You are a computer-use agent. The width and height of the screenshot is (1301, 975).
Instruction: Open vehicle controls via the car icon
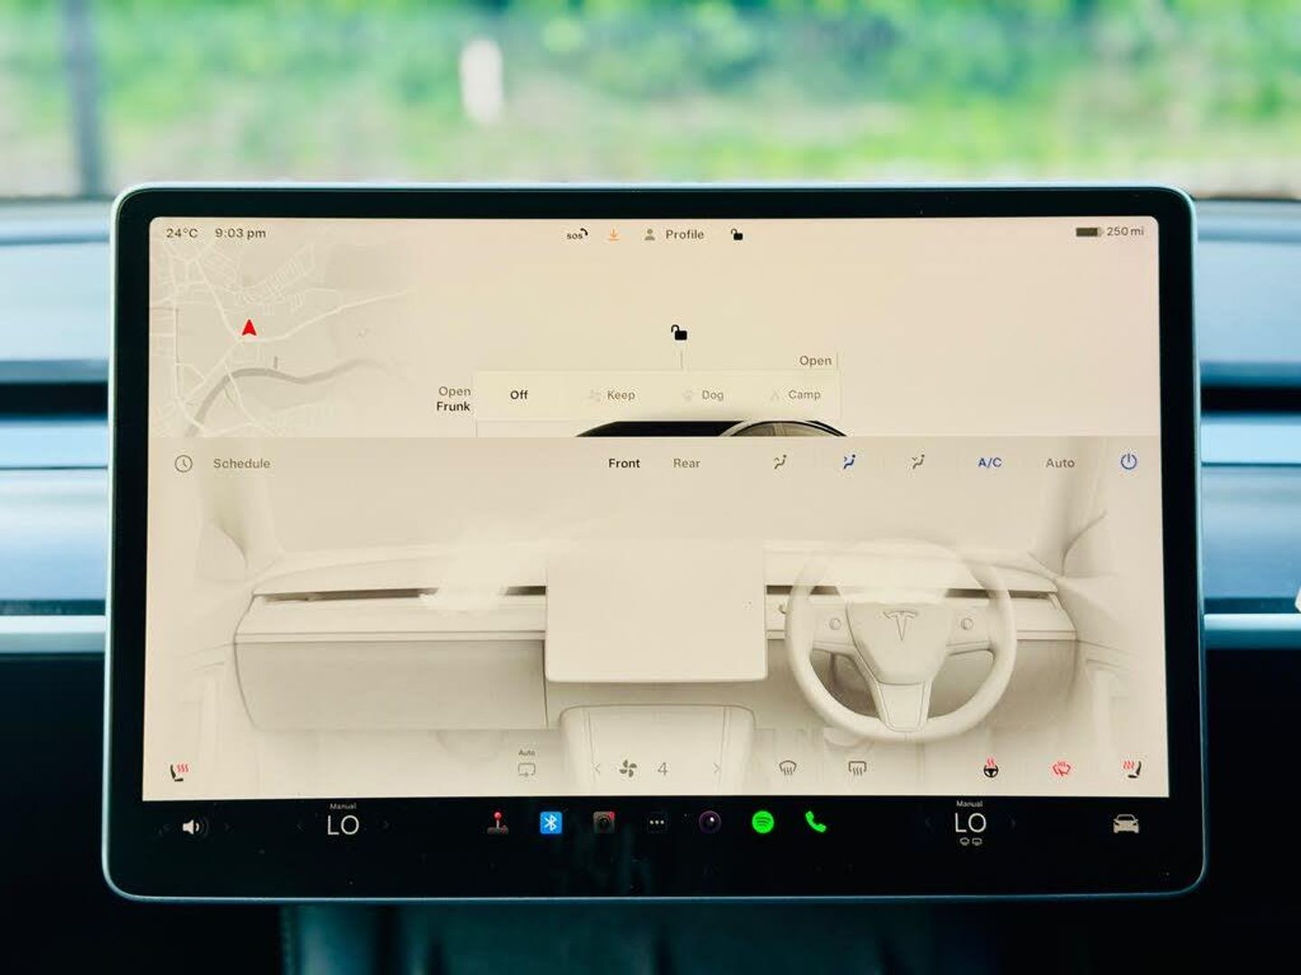point(1126,824)
